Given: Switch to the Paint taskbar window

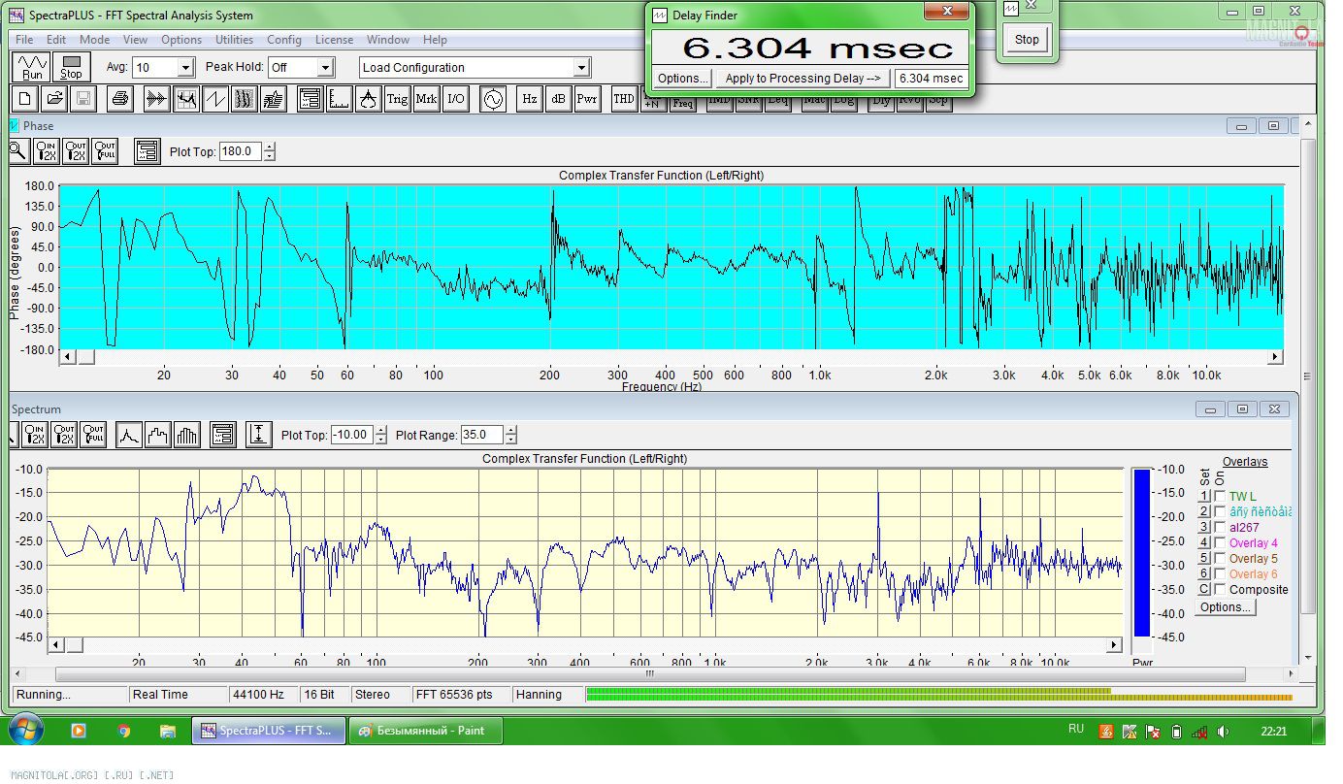Looking at the screenshot, I should 426,731.
